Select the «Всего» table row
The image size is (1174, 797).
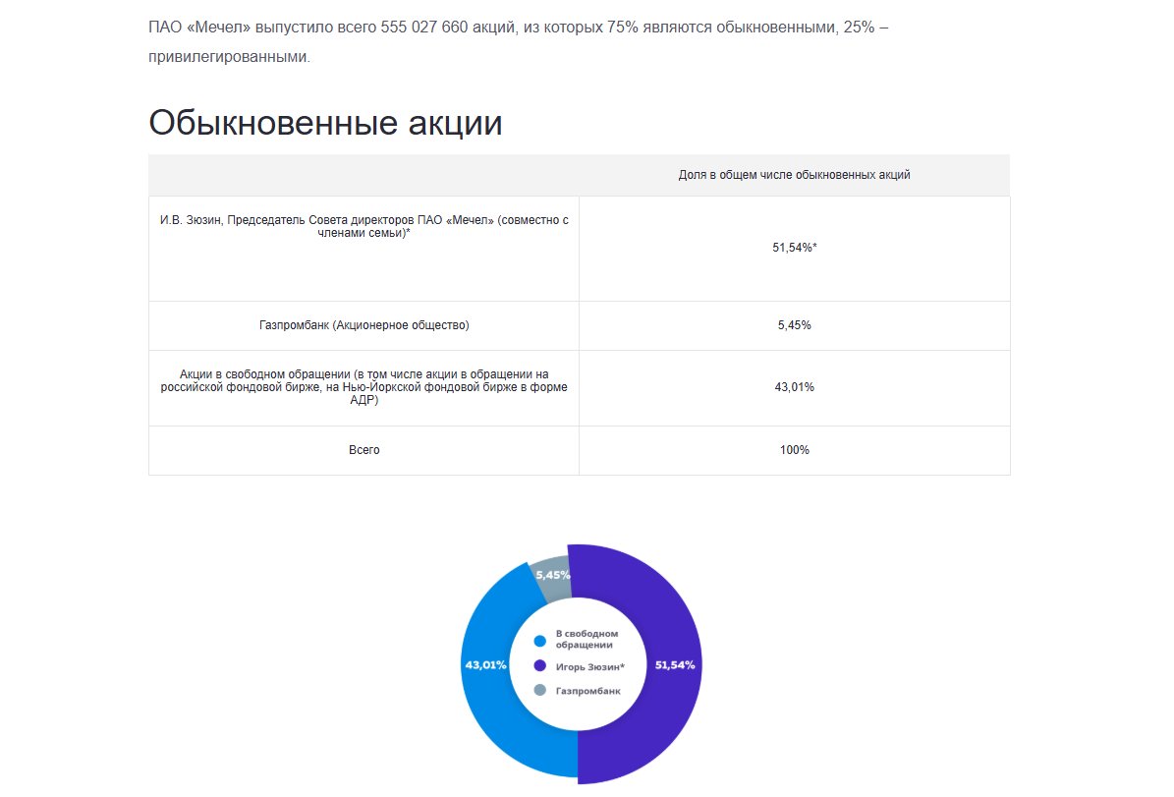[x=363, y=450]
